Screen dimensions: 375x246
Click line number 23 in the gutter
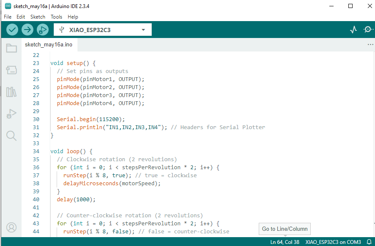(x=36, y=63)
